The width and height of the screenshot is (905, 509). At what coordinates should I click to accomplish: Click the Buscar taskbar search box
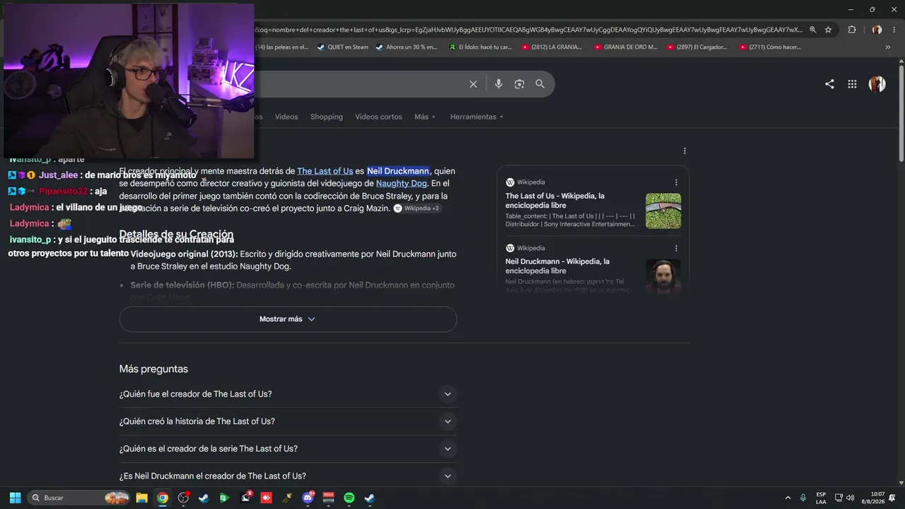79,498
